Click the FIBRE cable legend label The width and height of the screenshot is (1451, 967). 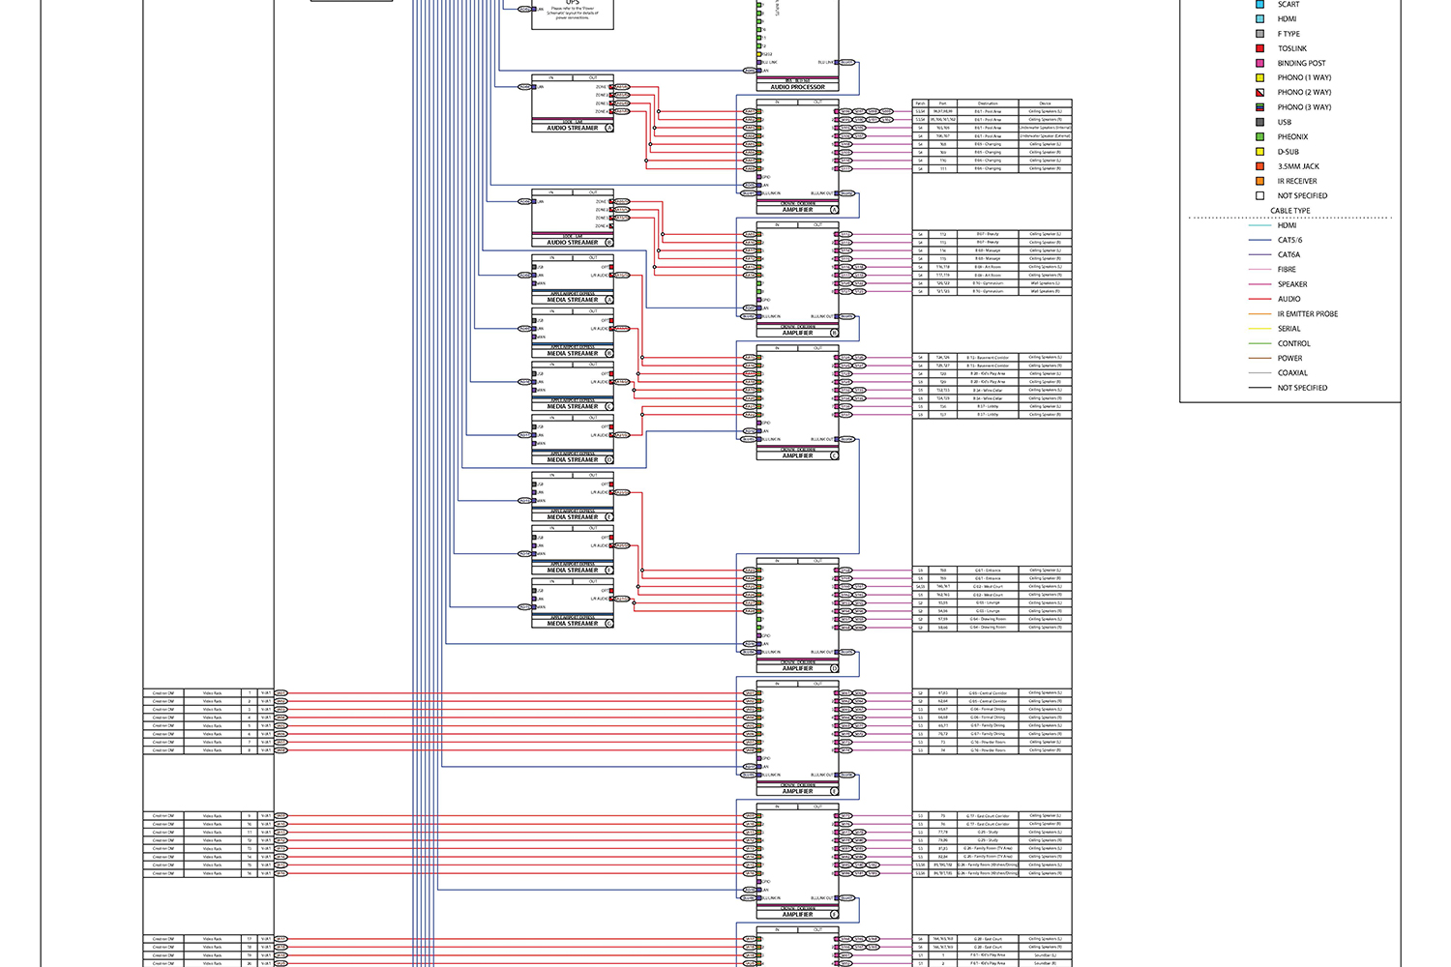click(1287, 270)
